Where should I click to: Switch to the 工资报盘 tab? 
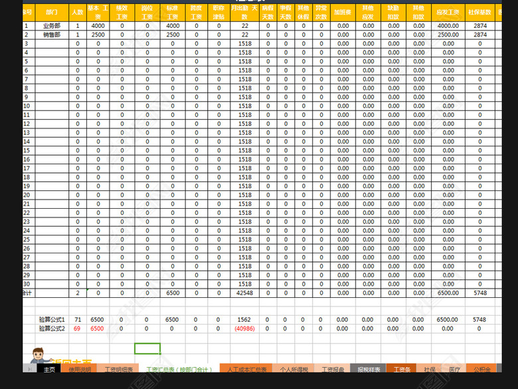(x=333, y=369)
